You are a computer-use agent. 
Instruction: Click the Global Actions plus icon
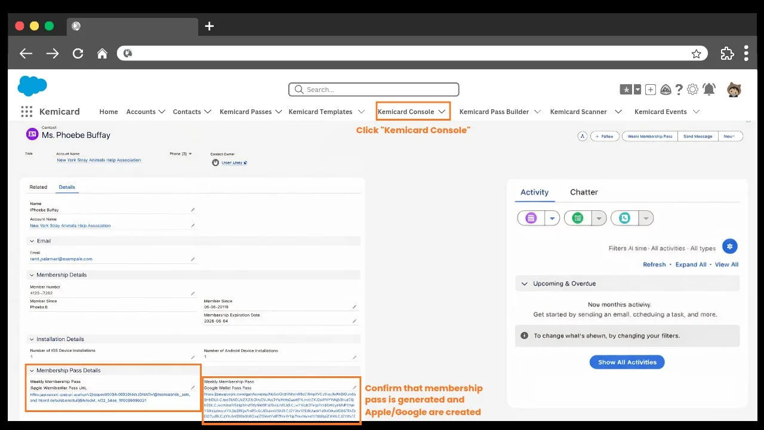(651, 90)
